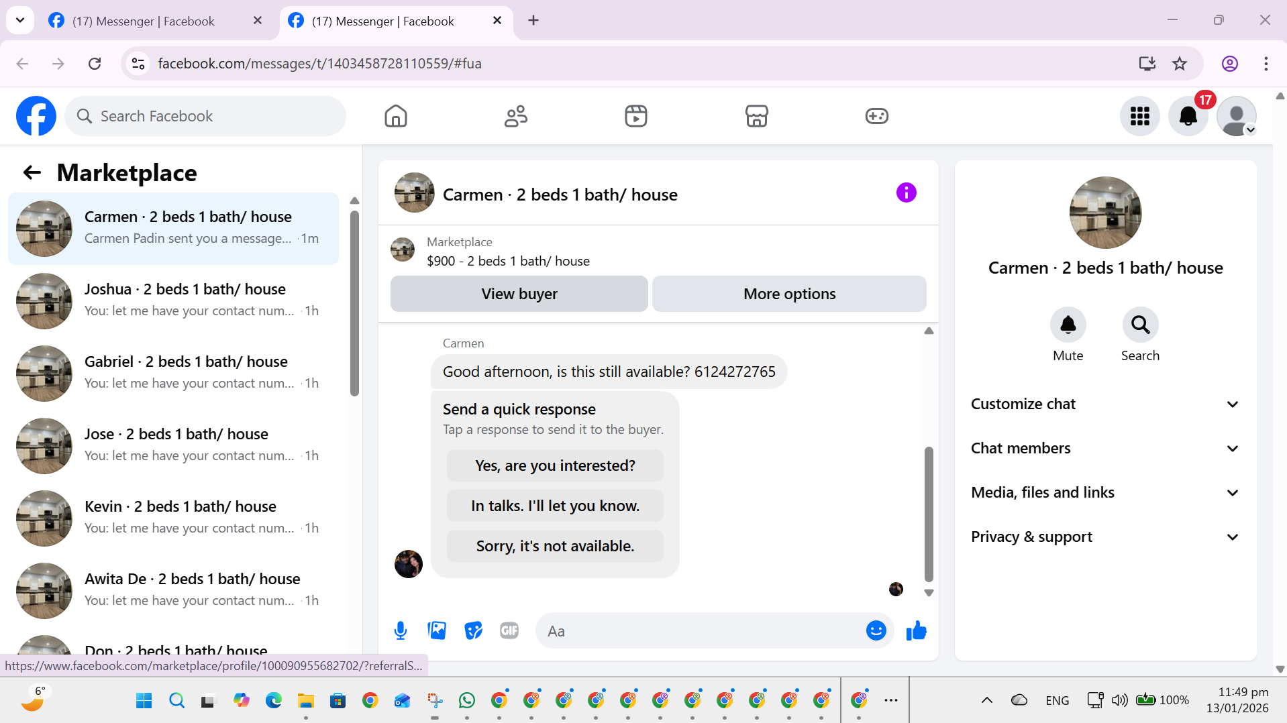The width and height of the screenshot is (1287, 723).
Task: Open the Gaming controller icon
Action: click(x=876, y=116)
